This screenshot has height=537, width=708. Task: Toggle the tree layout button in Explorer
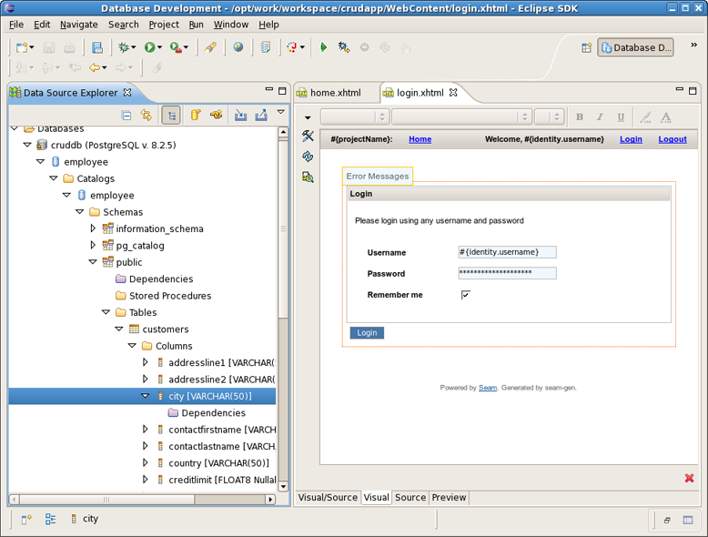click(171, 116)
